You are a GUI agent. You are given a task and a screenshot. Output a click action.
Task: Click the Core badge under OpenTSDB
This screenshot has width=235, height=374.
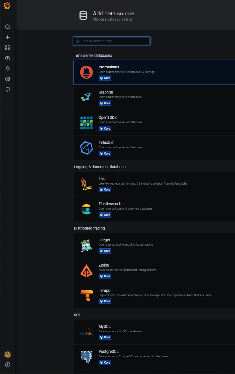click(105, 128)
